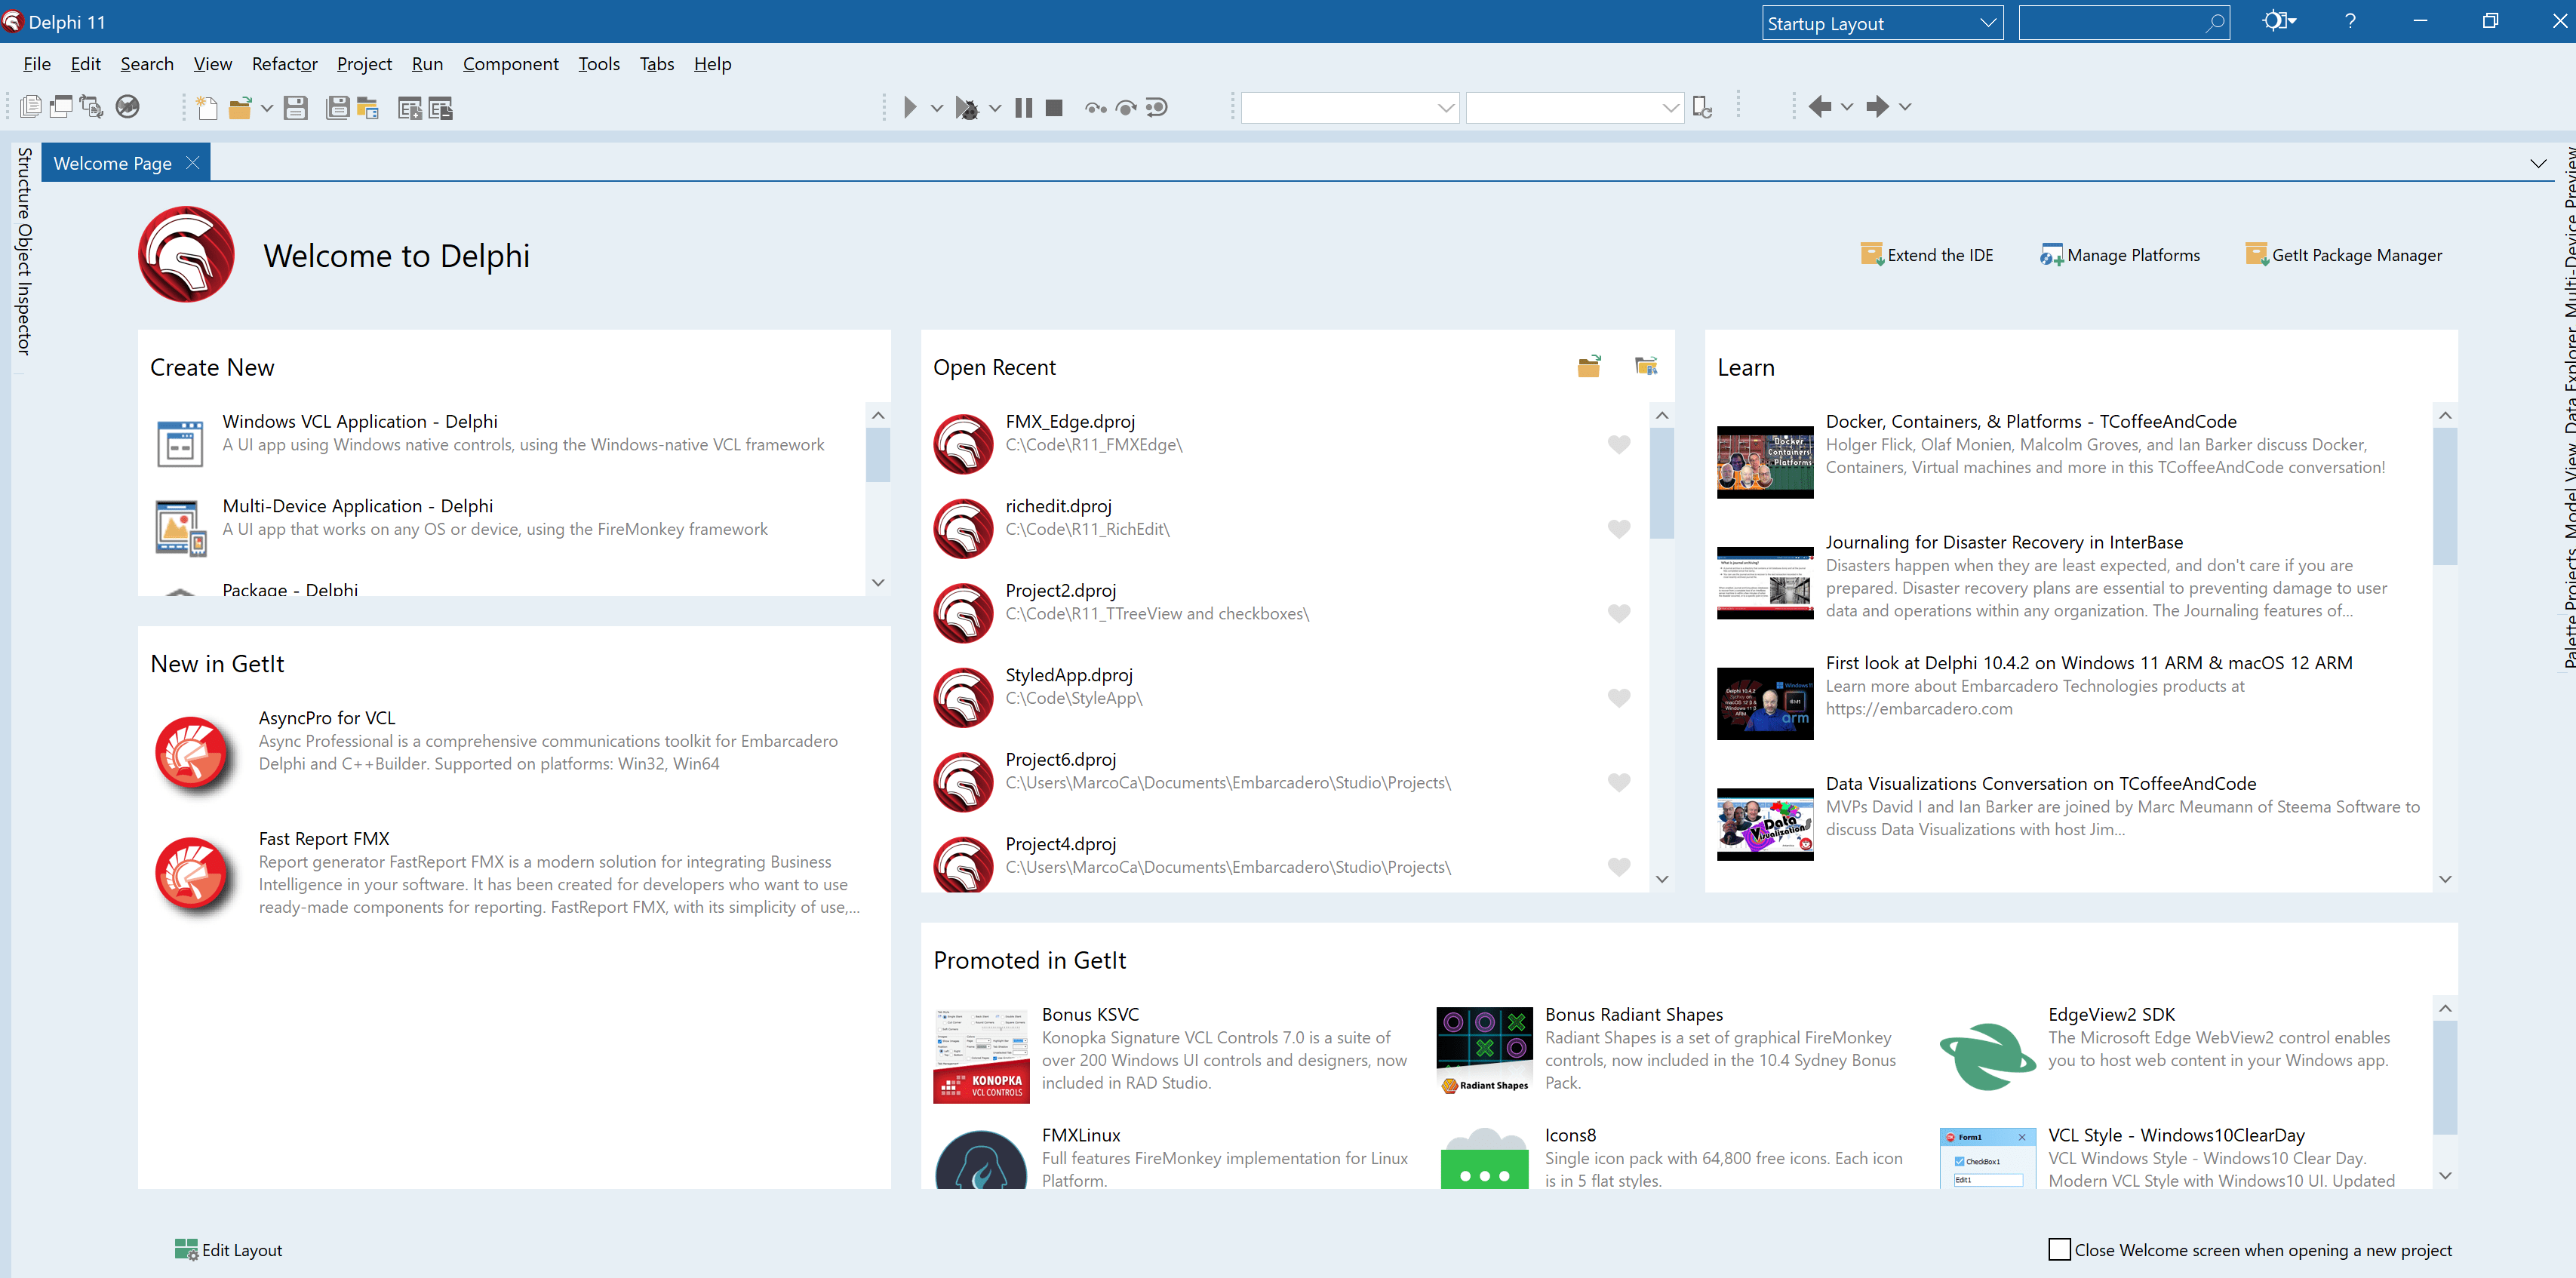Click the Run without debugging play icon
This screenshot has width=2576, height=1278.
point(909,107)
